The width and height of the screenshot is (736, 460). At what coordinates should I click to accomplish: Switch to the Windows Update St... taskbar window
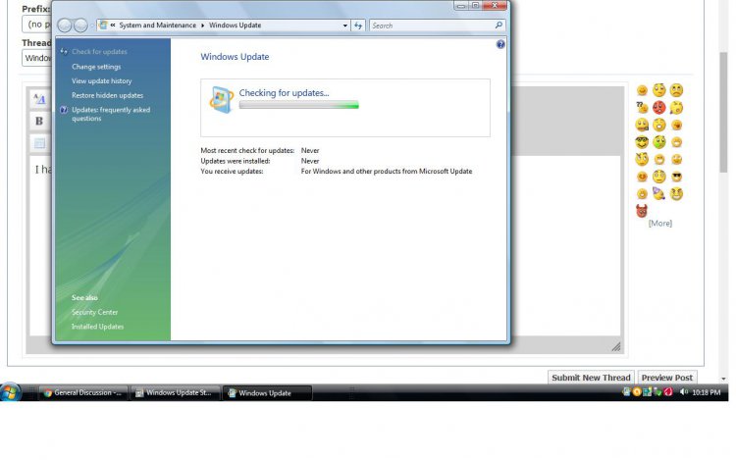pos(175,393)
